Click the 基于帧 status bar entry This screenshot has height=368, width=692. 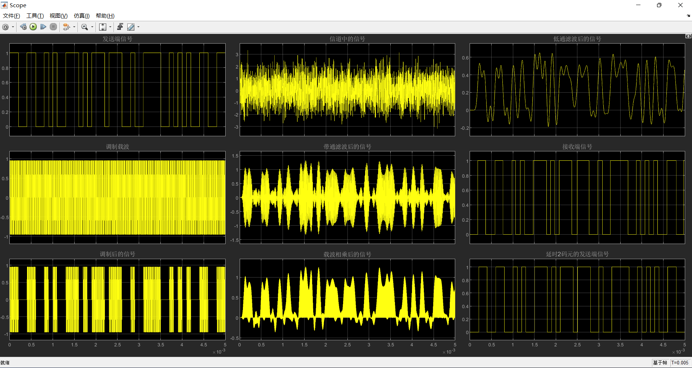click(x=660, y=363)
